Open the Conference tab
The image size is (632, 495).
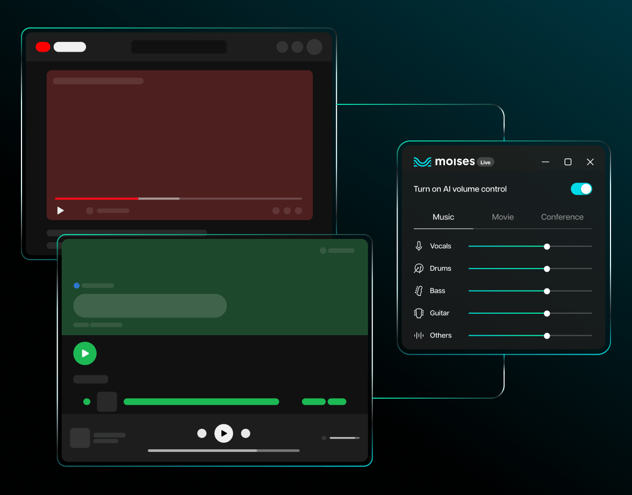pos(562,217)
